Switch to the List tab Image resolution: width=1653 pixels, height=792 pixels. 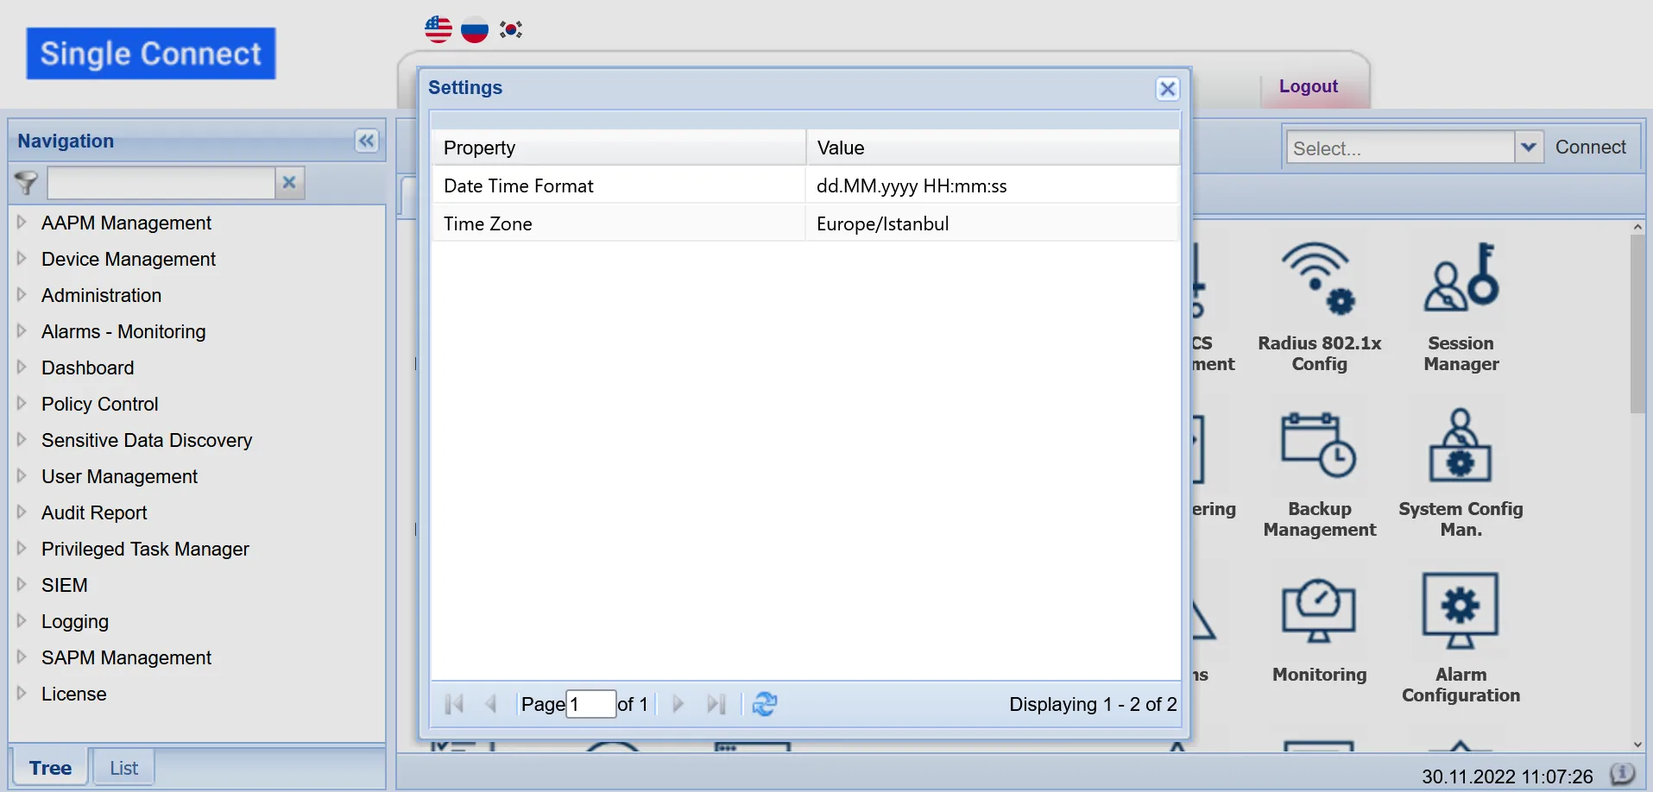(x=123, y=768)
